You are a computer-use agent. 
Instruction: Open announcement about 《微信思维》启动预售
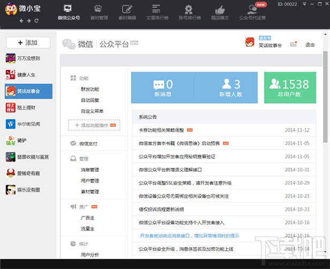coord(179,143)
